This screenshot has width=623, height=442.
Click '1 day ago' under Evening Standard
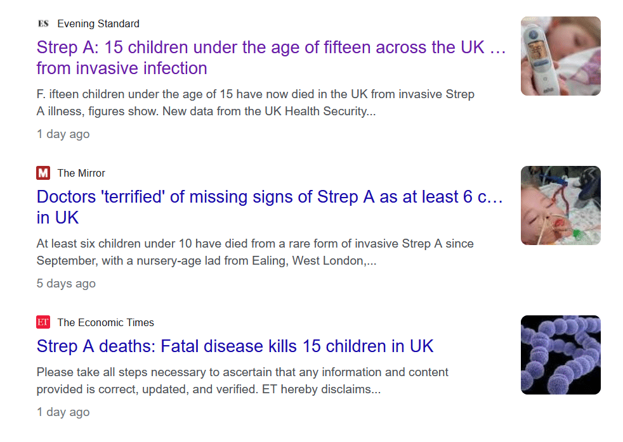[x=63, y=134]
